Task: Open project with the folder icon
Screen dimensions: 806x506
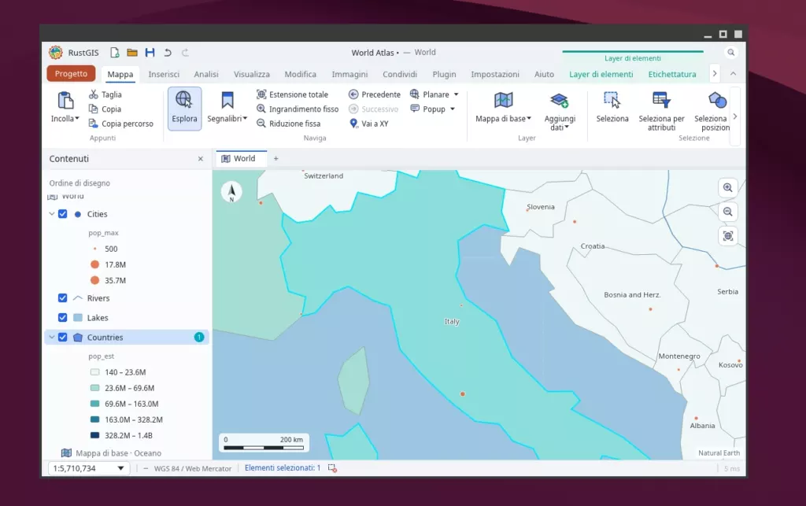Action: point(132,53)
